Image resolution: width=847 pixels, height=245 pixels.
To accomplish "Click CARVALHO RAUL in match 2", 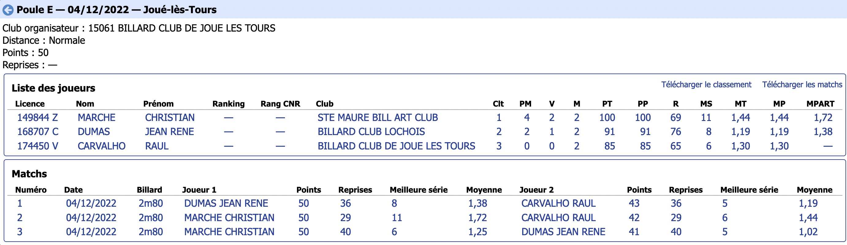I will coord(558,218).
